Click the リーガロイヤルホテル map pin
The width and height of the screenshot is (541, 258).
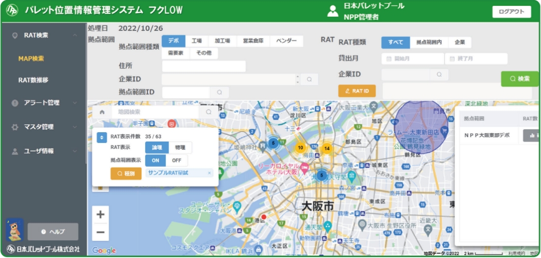[304, 168]
